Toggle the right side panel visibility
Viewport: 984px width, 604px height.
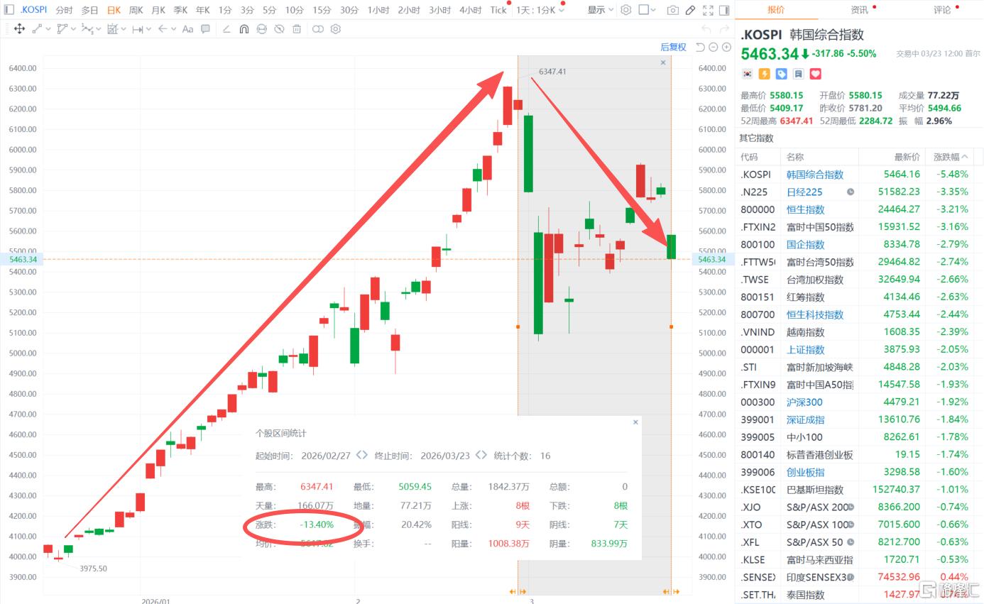724,10
